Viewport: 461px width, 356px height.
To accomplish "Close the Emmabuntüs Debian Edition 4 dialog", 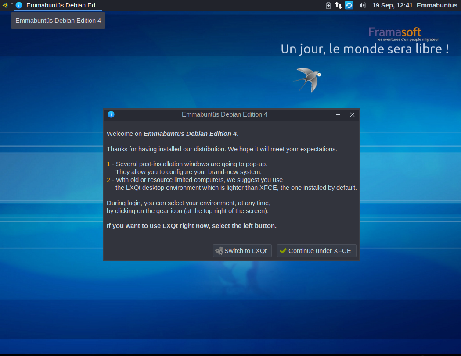I will [x=352, y=115].
